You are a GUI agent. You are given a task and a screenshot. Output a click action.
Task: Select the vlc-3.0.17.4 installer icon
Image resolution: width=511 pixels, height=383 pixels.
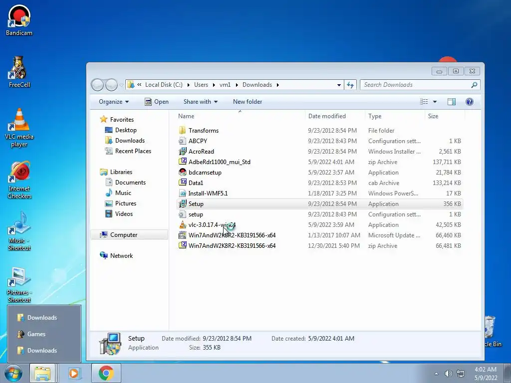click(x=183, y=225)
